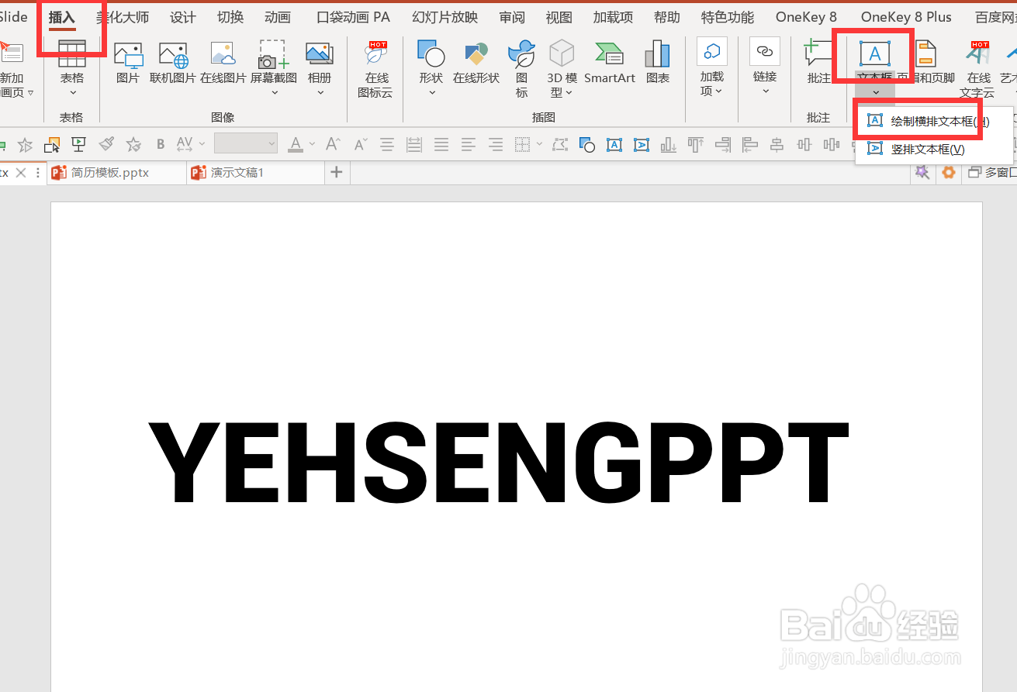The width and height of the screenshot is (1017, 692).
Task: Open the 审阅 ribbon tab
Action: [x=512, y=17]
